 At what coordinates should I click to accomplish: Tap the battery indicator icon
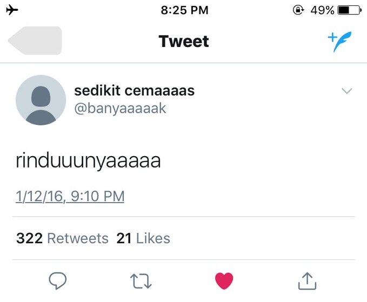click(x=349, y=10)
